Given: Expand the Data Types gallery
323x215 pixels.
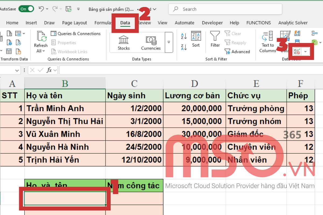Looking at the screenshot, I should pyautogui.click(x=169, y=42).
